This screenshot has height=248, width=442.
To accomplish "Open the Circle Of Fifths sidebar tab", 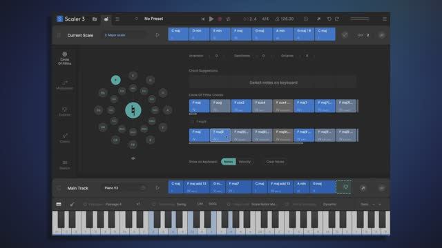I will tap(64, 58).
